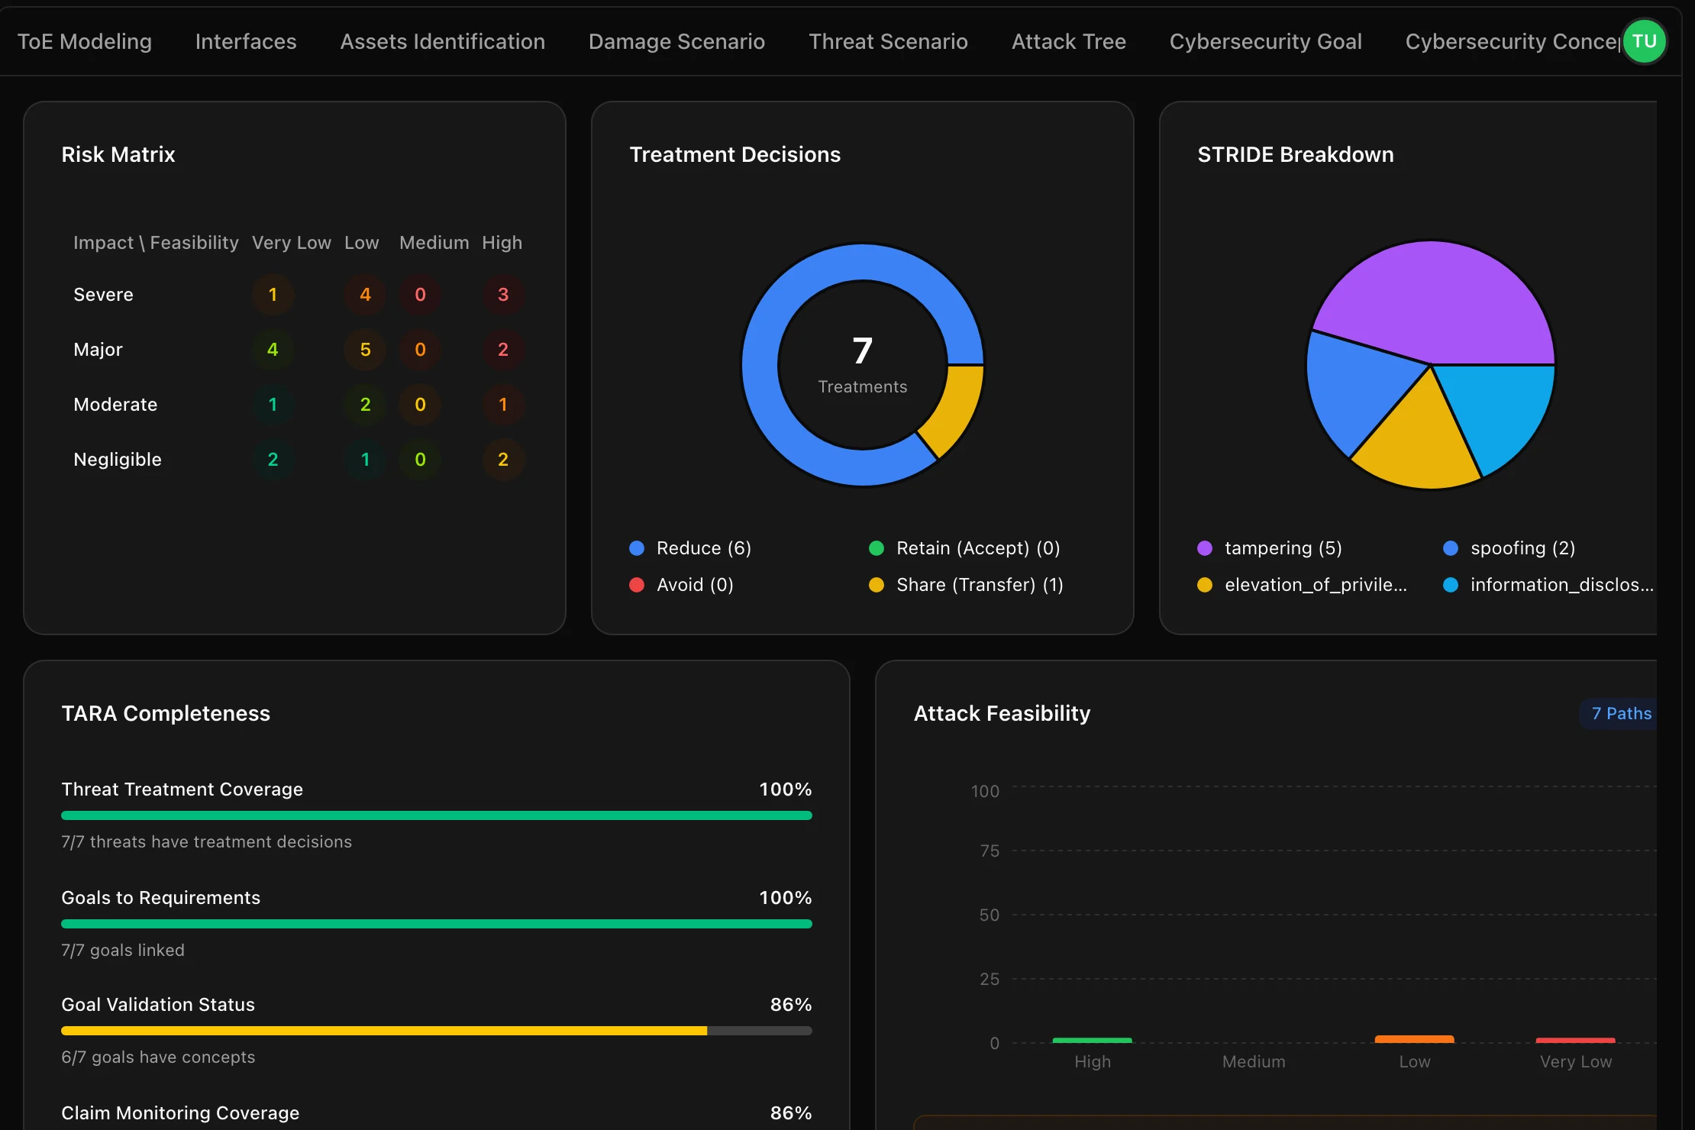Click '7/7 threats have treatment decisions' text
1695x1130 pixels.
tap(206, 841)
